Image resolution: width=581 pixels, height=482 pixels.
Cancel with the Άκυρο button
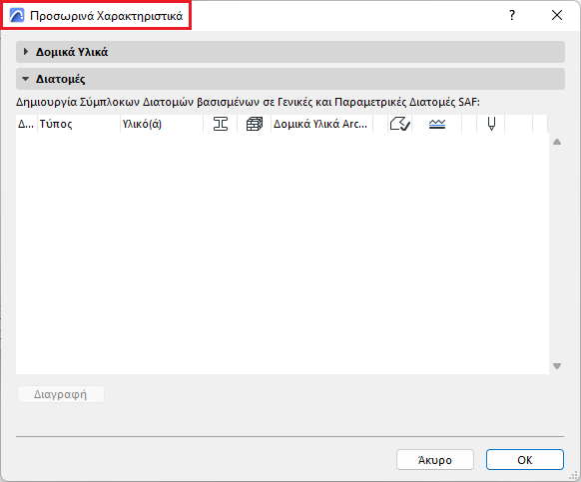tap(435, 460)
